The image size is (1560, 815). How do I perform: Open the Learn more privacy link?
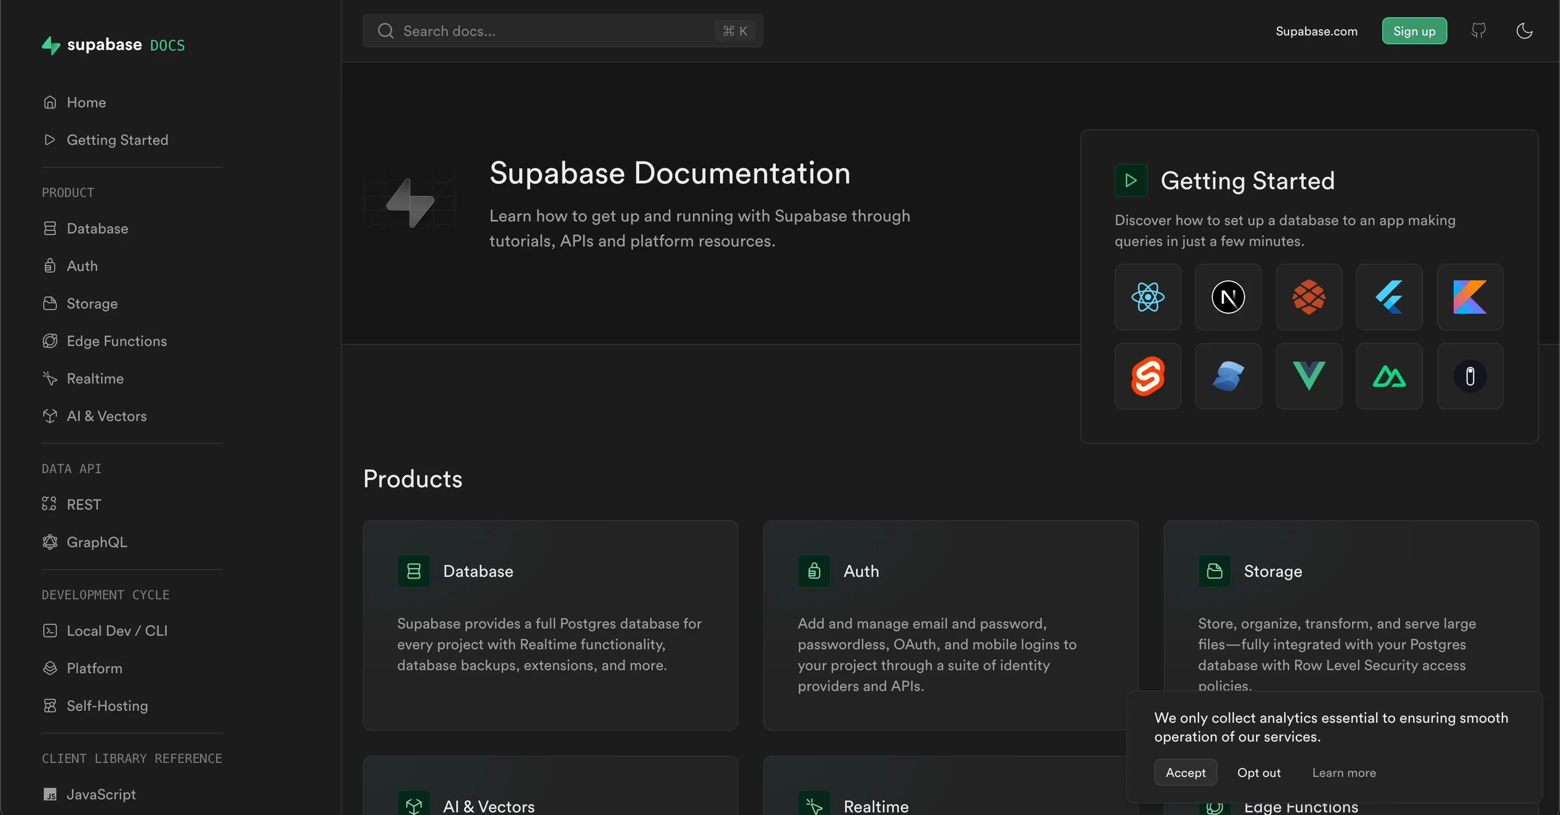1344,773
